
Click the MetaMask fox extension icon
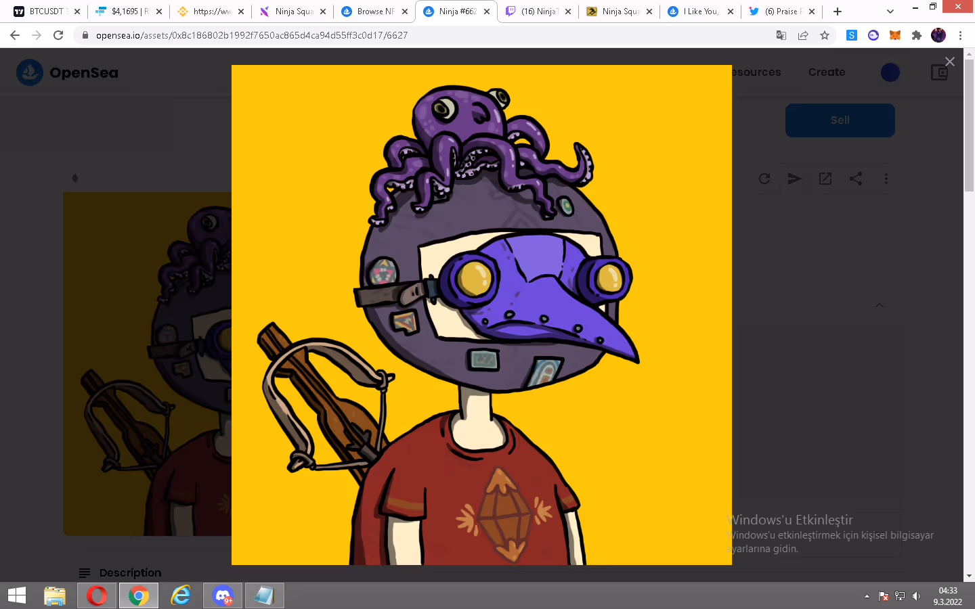[x=895, y=35]
